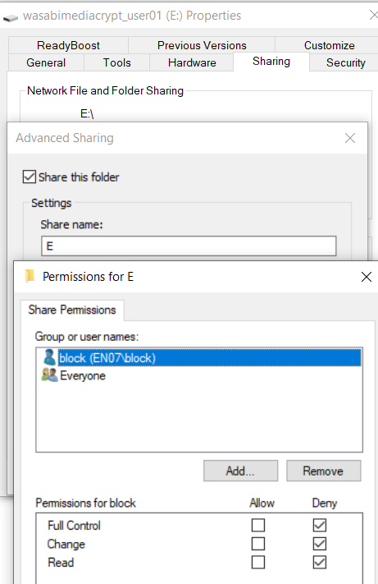The image size is (378, 584).
Task: Uncheck Share this folder checkbox
Action: (x=30, y=177)
